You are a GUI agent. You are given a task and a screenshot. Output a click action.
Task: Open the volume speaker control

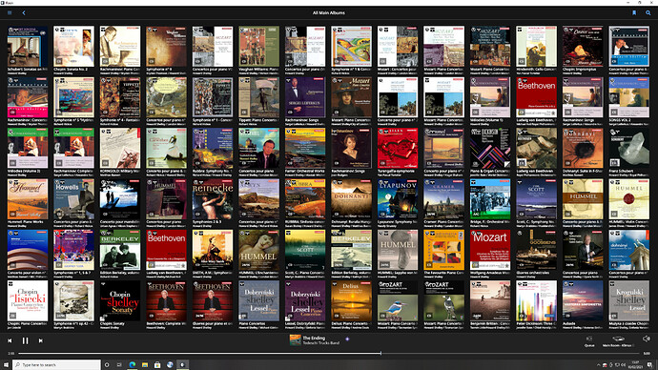(x=647, y=339)
